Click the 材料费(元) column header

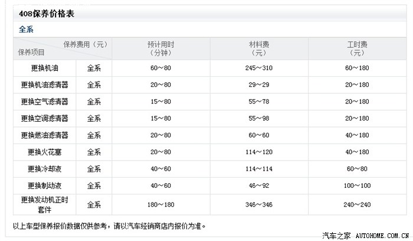coord(259,48)
